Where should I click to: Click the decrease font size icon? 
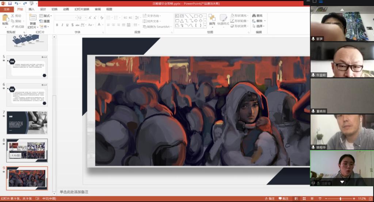pos(95,18)
